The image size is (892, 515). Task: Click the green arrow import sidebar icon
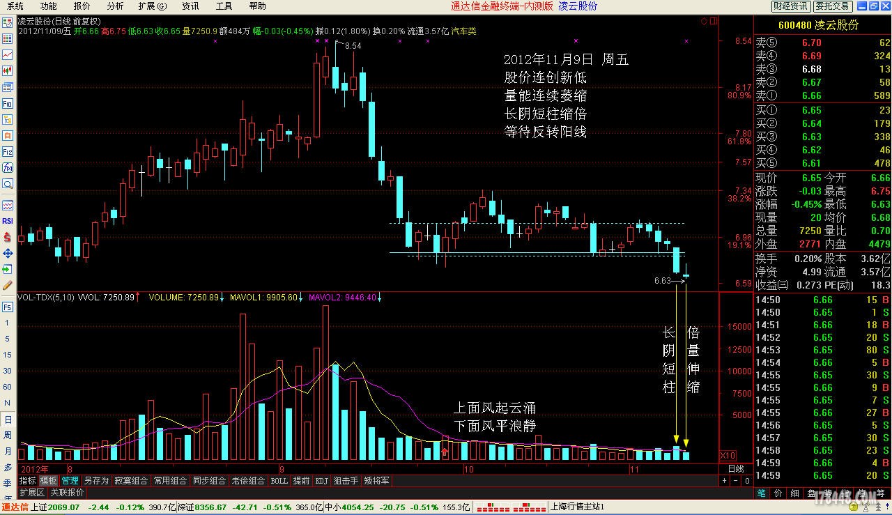(7, 269)
